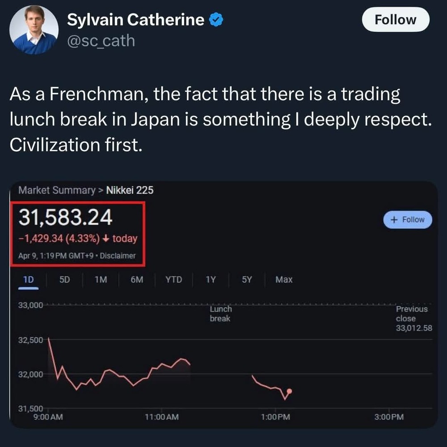Switch to the 1M chart range

[101, 280]
